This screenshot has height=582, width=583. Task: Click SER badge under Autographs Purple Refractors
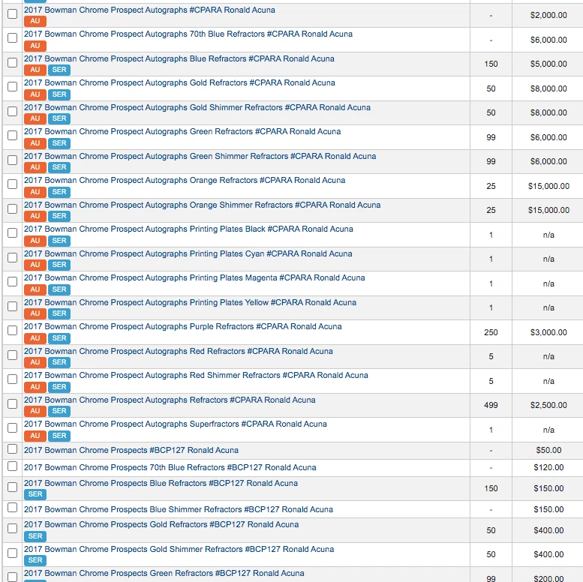(x=59, y=337)
